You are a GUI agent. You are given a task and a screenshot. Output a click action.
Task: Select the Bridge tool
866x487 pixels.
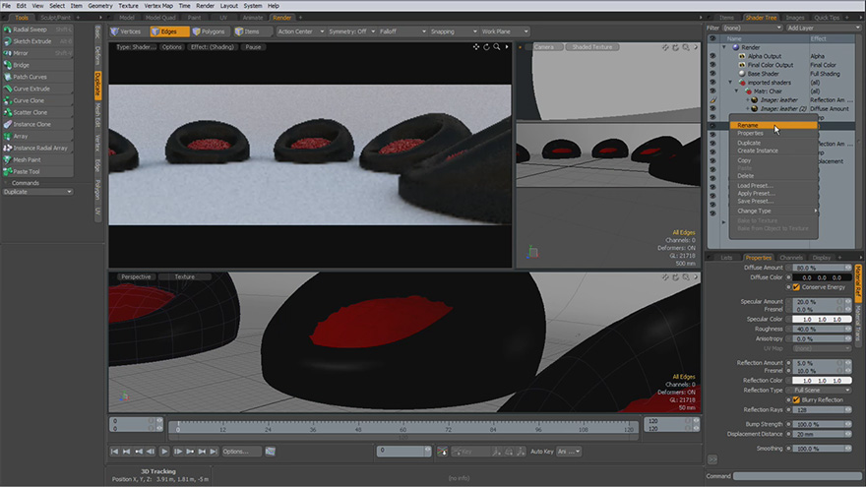tap(37, 65)
